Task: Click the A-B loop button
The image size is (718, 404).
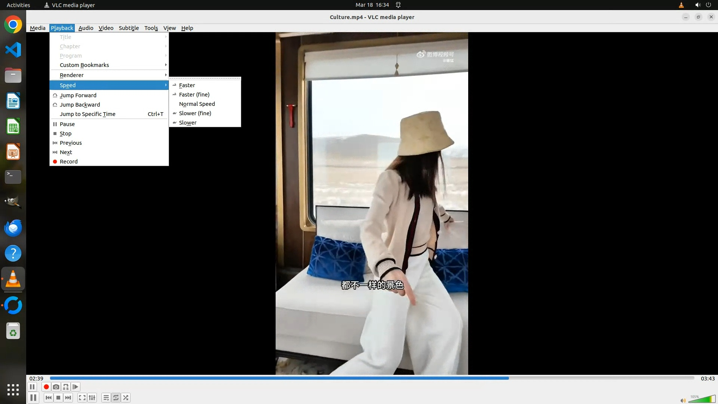Action: (66, 387)
